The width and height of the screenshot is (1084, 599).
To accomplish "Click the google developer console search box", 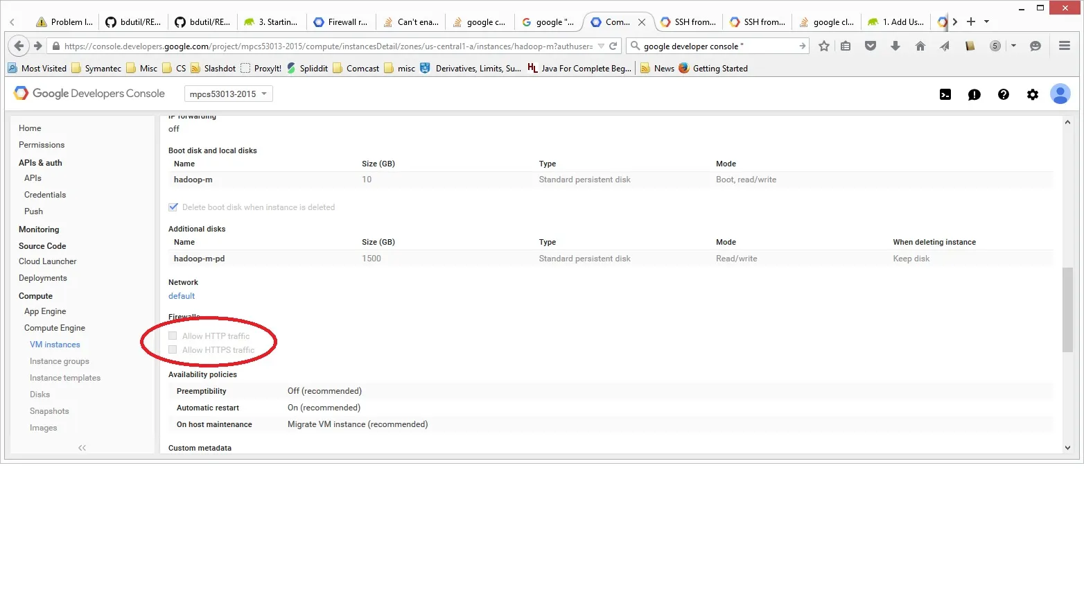I will click(x=719, y=46).
